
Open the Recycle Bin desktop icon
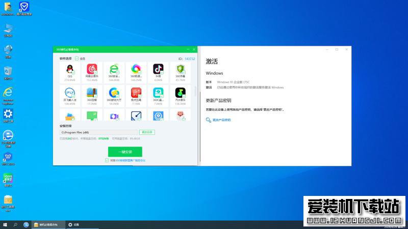[8, 73]
